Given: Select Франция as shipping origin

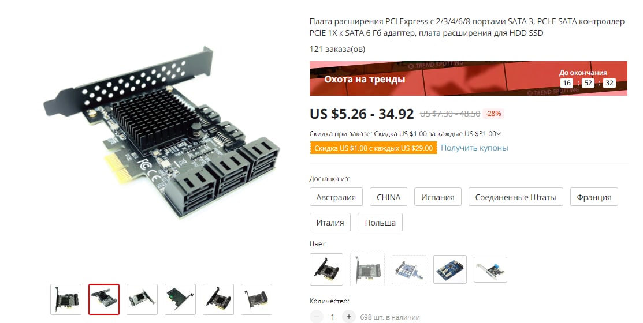Looking at the screenshot, I should [x=594, y=197].
